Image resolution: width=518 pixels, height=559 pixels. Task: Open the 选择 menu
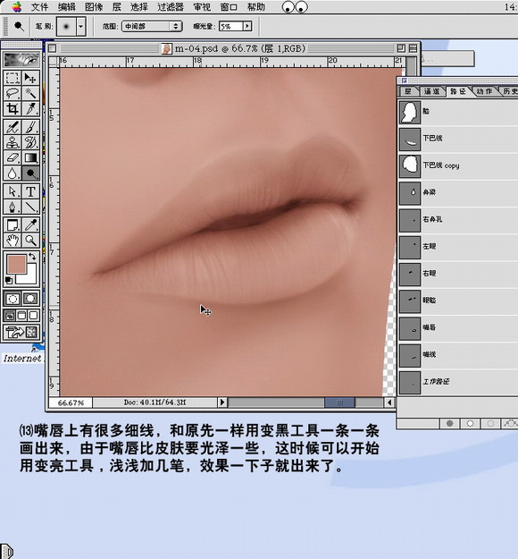pos(138,7)
